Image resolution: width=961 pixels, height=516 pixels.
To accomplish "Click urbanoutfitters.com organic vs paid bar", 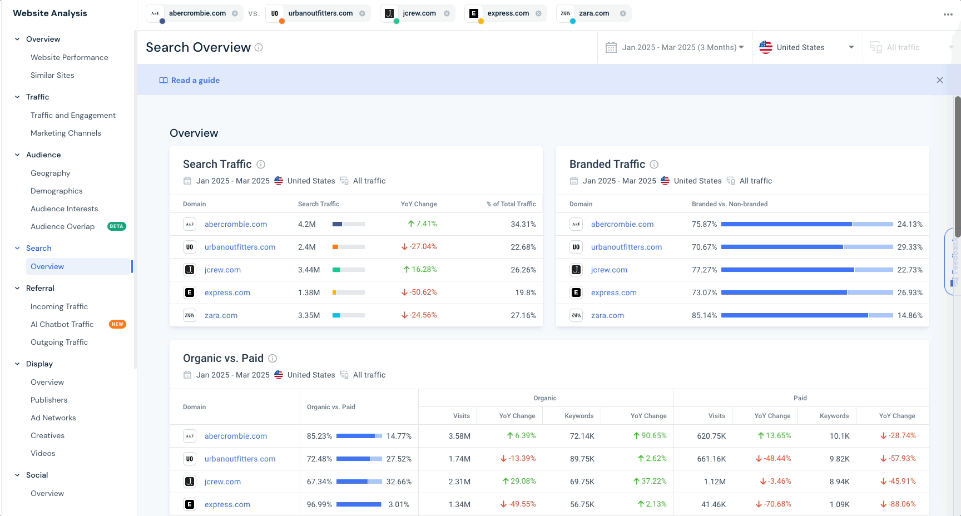I will [x=359, y=459].
